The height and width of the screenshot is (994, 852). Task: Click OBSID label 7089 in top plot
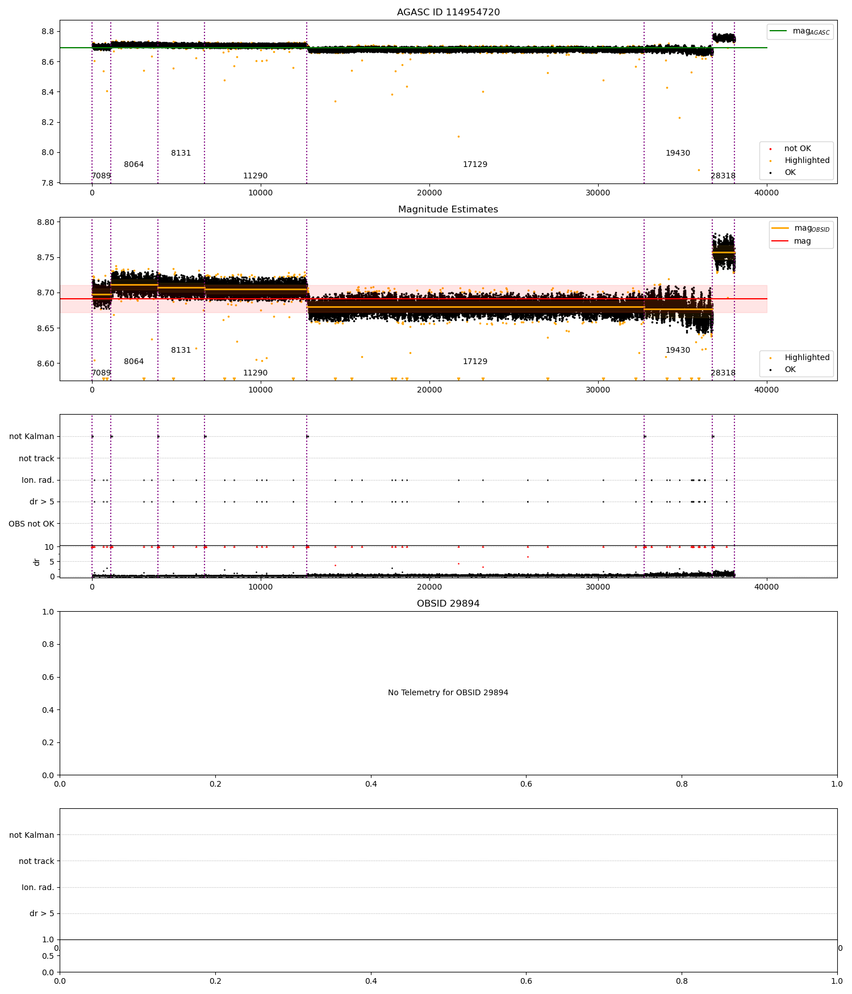pos(101,176)
